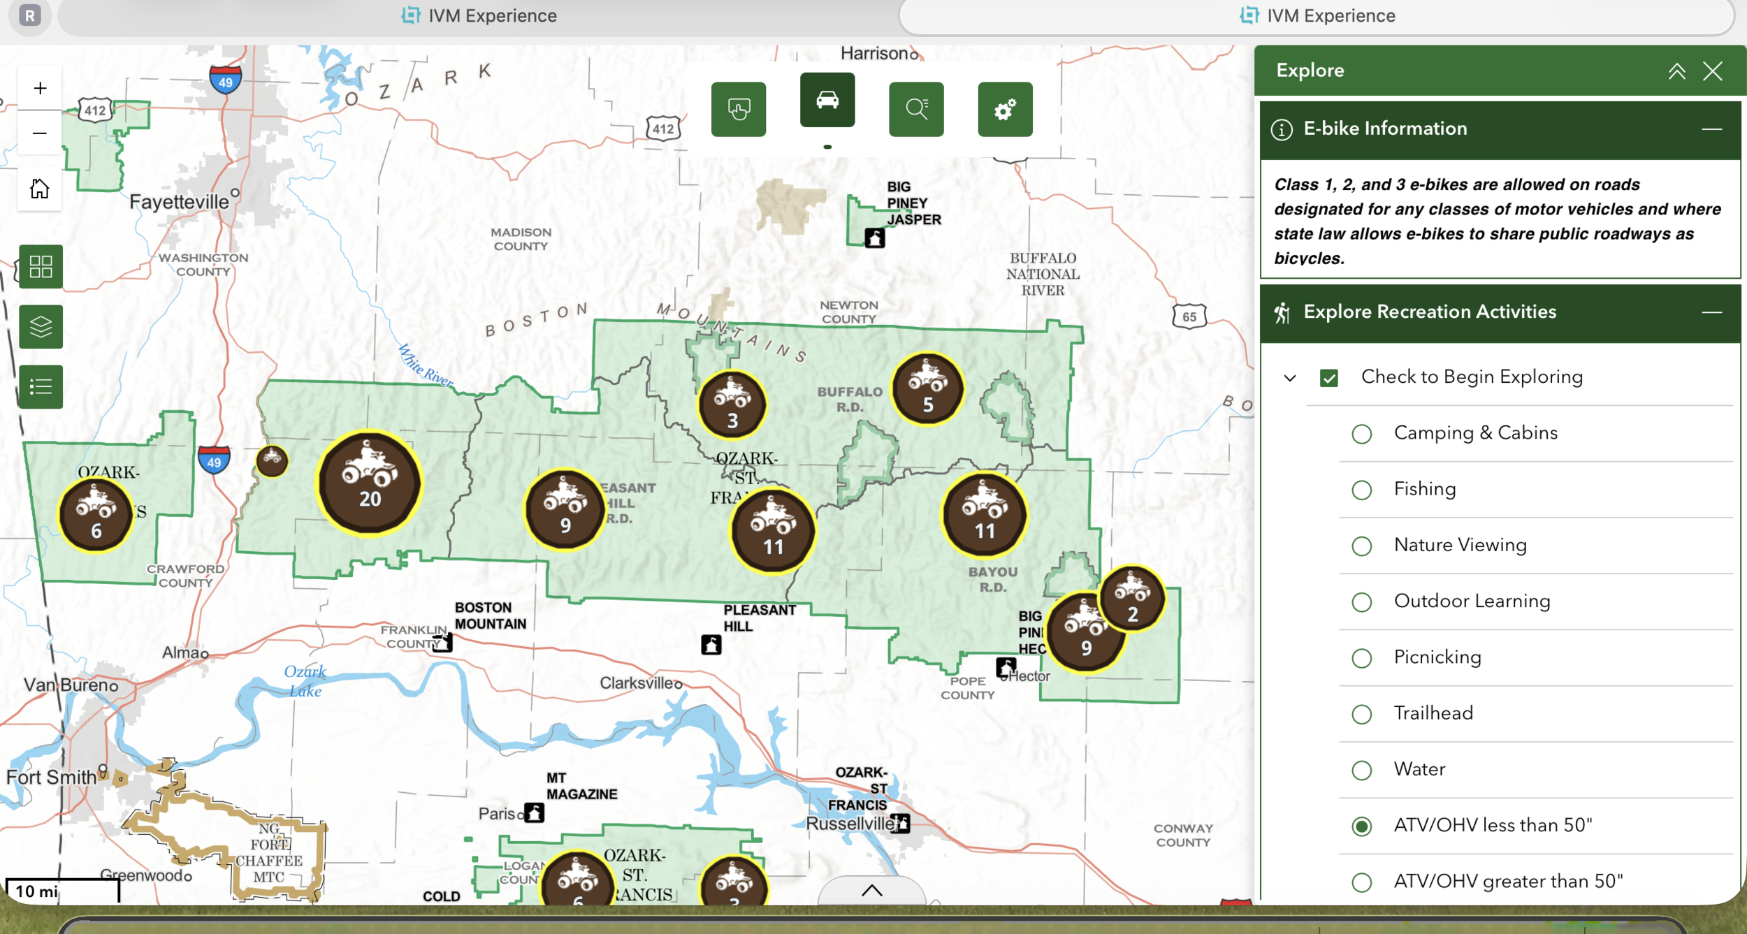The image size is (1747, 934).
Task: Expand the panel at map bottom via chevron
Action: 871,890
